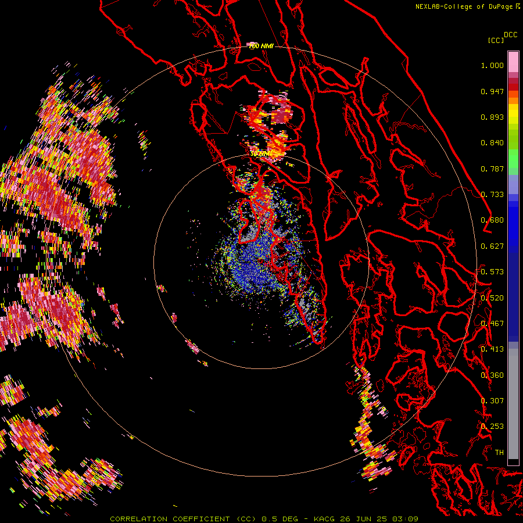Click the NEXLAB-College of DuPage title text
523x523 pixels.
467,6
